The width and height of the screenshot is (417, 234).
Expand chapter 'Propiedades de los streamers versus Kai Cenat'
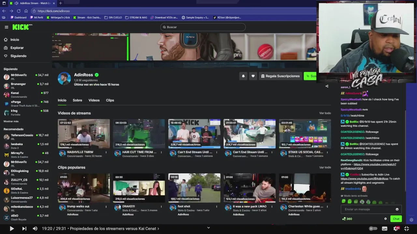[114, 228]
